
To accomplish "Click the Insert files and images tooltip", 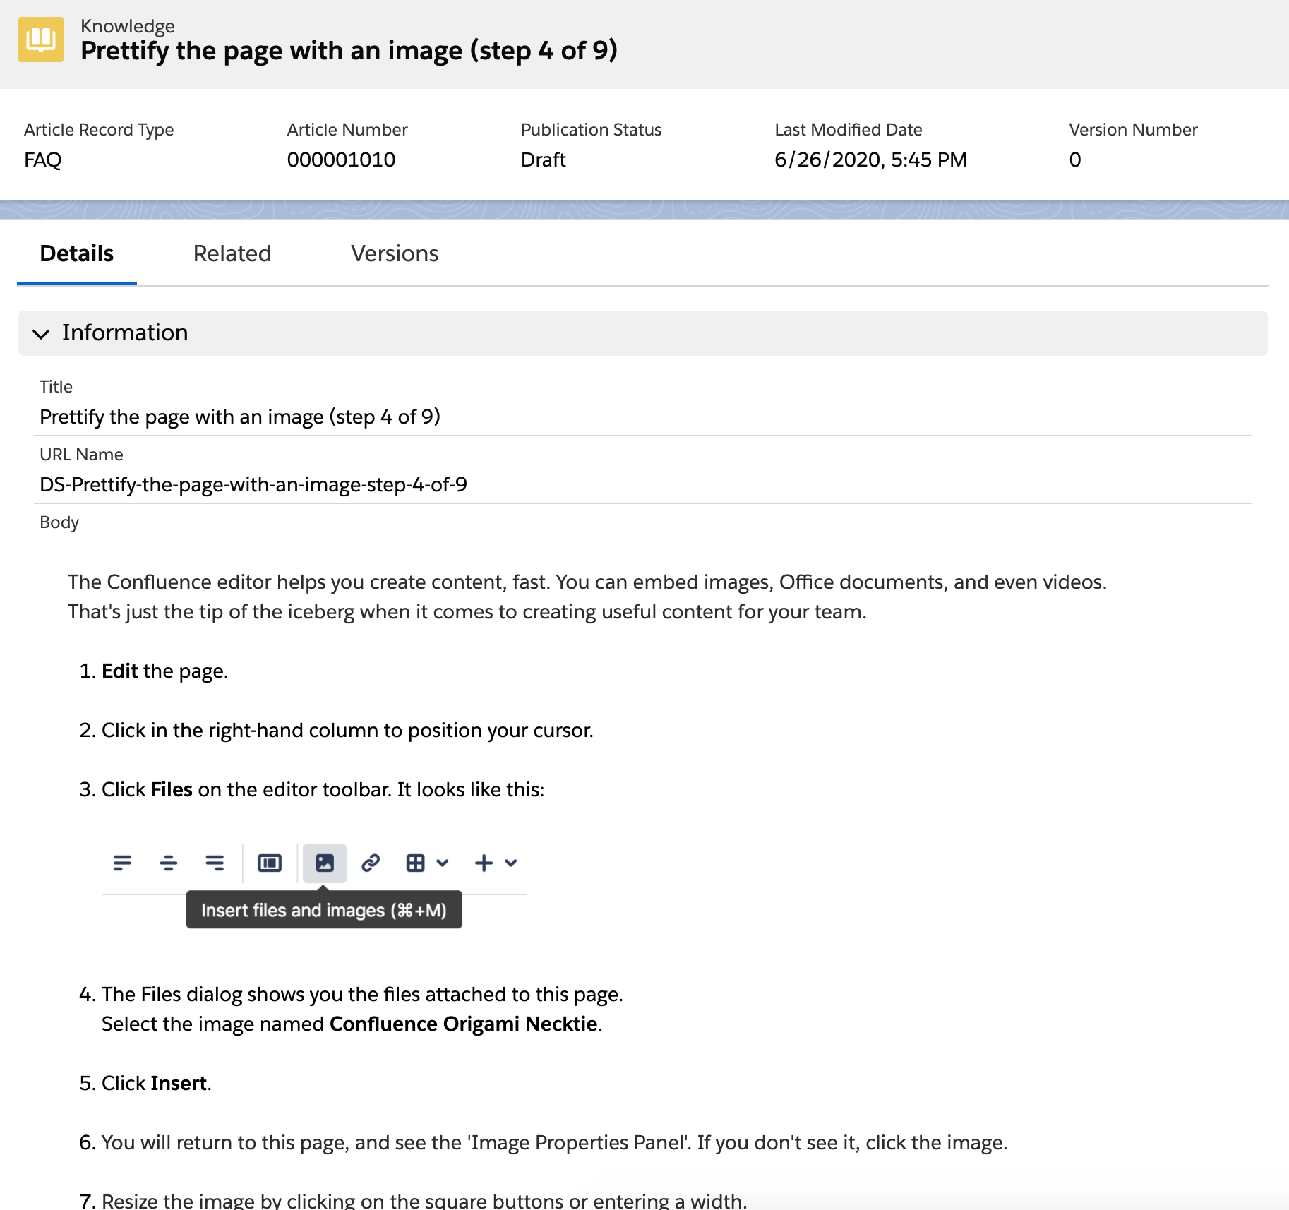I will tap(324, 910).
